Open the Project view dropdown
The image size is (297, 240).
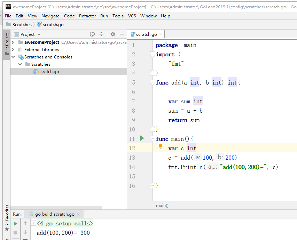(x=39, y=34)
